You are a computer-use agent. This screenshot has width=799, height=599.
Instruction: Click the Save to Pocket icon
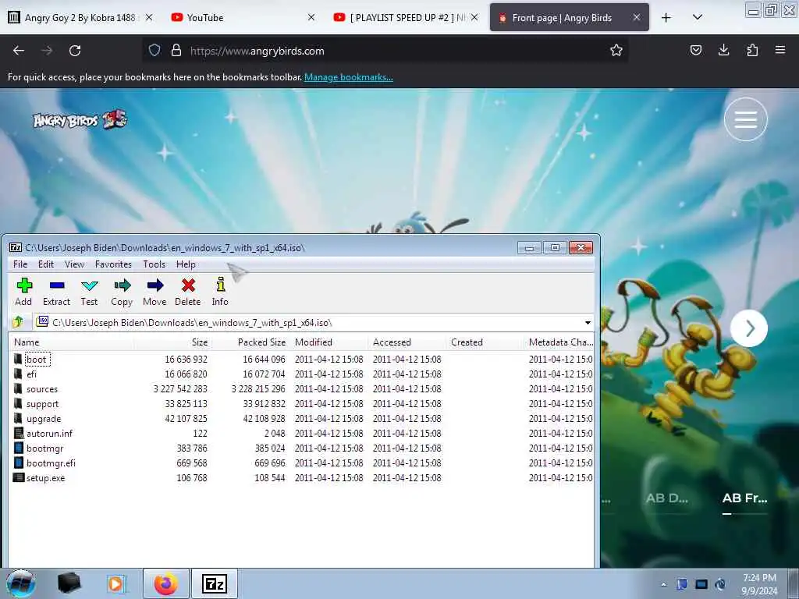click(695, 51)
